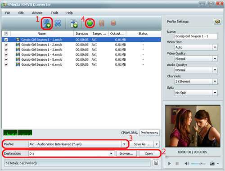Remove selected file with blue X icon
This screenshot has height=171, width=225.
[x=58, y=23]
